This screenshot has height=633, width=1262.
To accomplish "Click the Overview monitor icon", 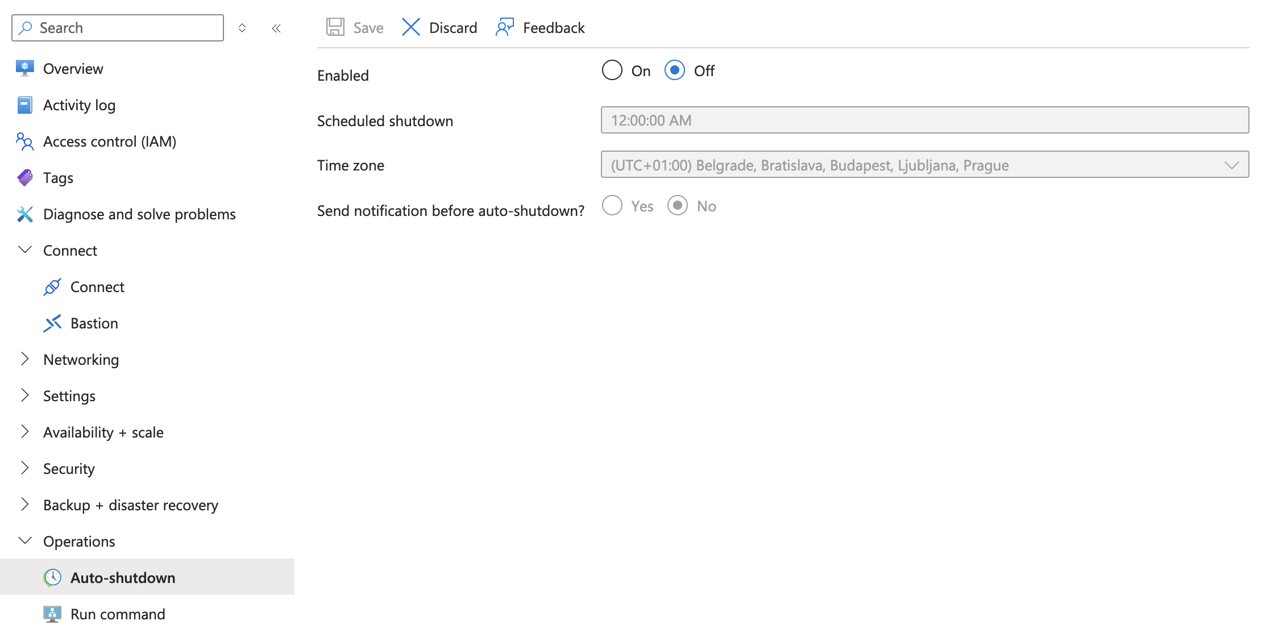I will 24,68.
